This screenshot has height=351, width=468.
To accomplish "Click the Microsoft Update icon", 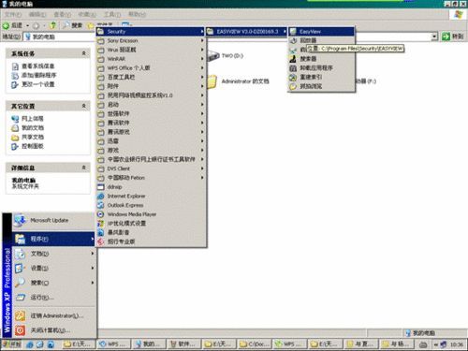I will 20,220.
